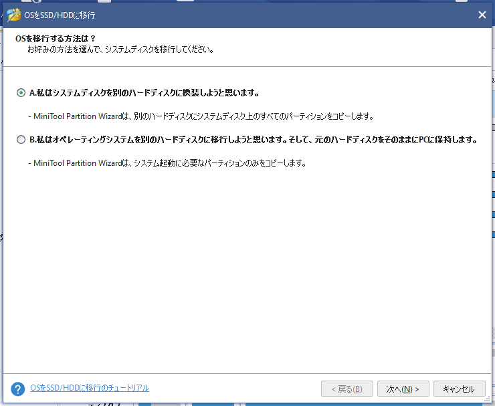Choose the B.オペレーティングシステムを移行 label text

253,140
